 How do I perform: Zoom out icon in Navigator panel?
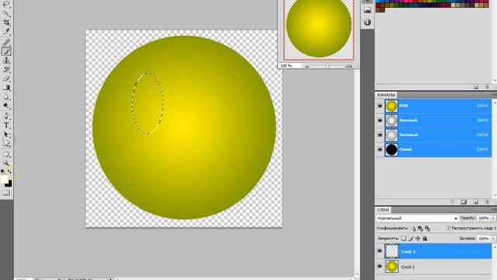[307, 66]
